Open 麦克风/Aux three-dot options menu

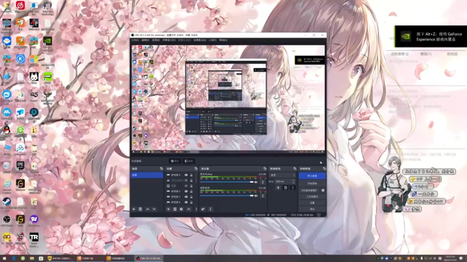263,182
